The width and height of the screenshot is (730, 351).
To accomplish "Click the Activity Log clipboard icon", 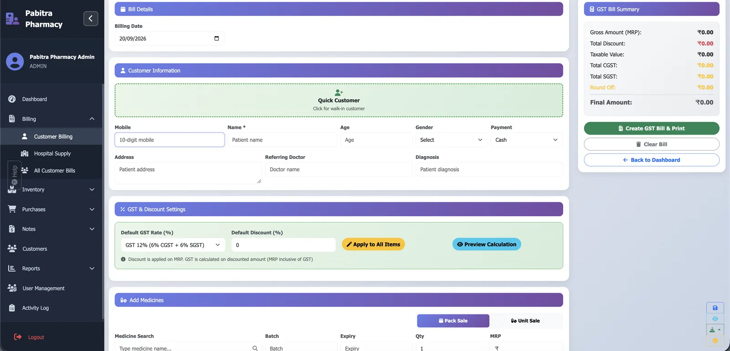I will coord(12,308).
